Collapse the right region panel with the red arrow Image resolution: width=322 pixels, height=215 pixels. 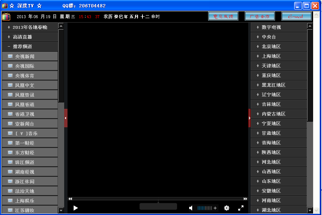point(250,118)
